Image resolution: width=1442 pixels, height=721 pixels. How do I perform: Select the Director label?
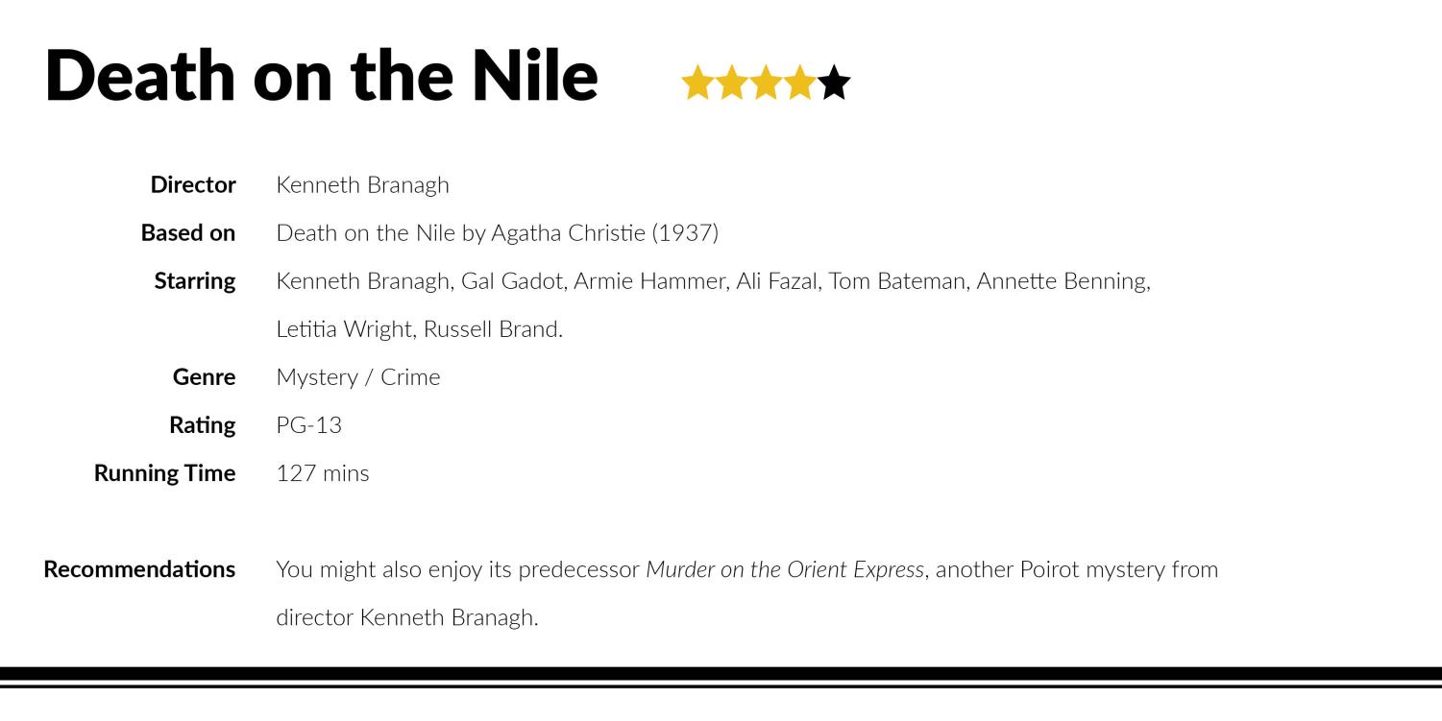[193, 184]
